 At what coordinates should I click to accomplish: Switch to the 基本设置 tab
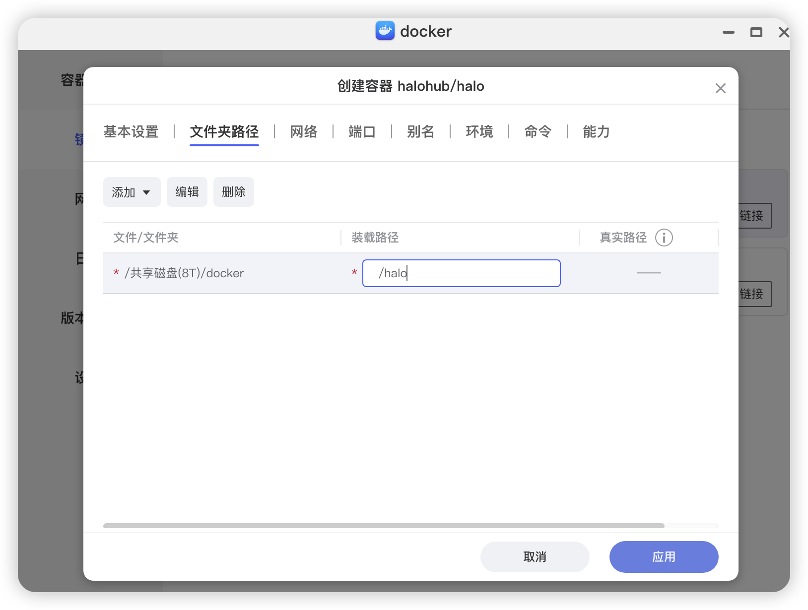click(x=131, y=131)
